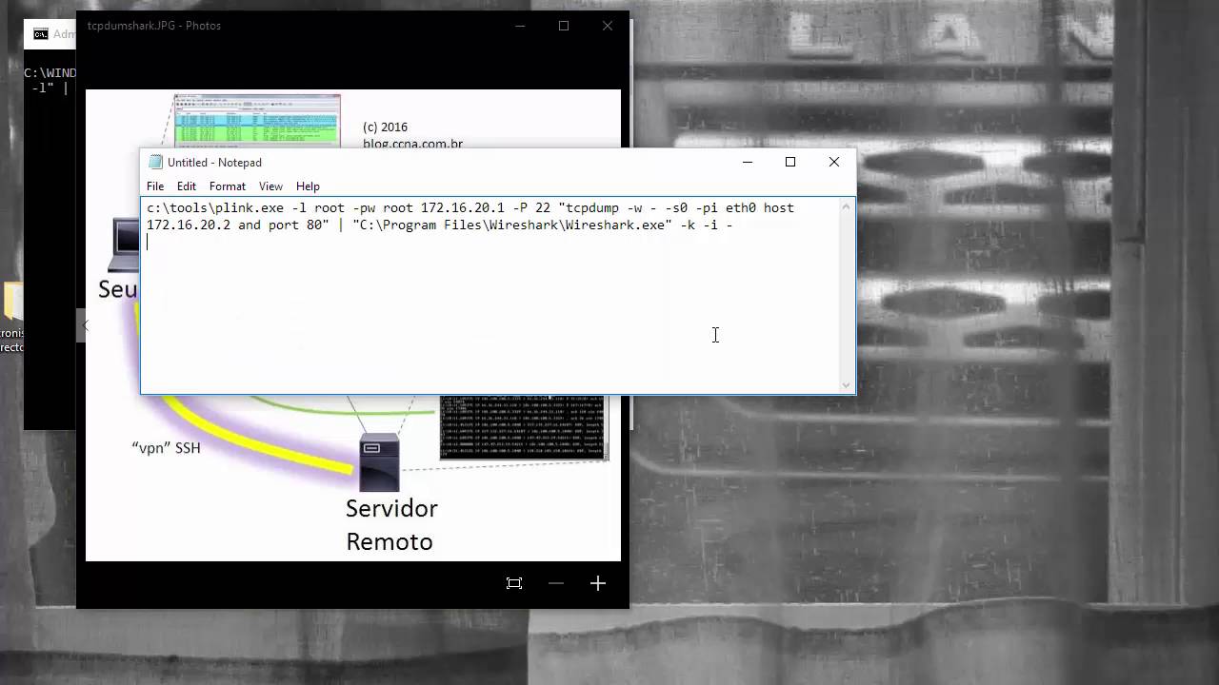Viewport: 1219px width, 685px height.
Task: Minimize the Untitled - Notepad window
Action: click(748, 162)
